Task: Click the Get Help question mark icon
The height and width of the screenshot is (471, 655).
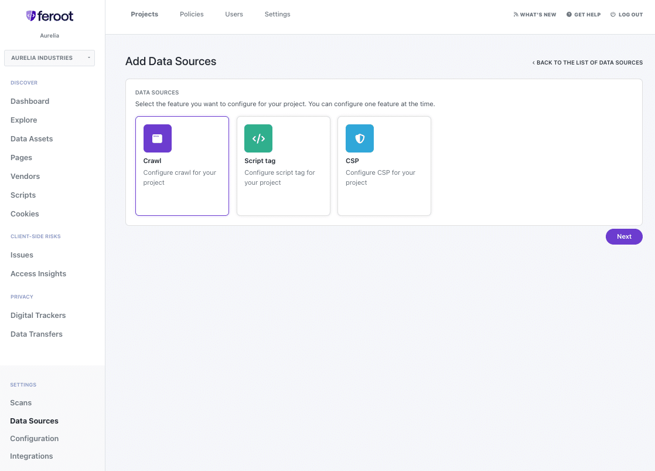Action: [569, 15]
